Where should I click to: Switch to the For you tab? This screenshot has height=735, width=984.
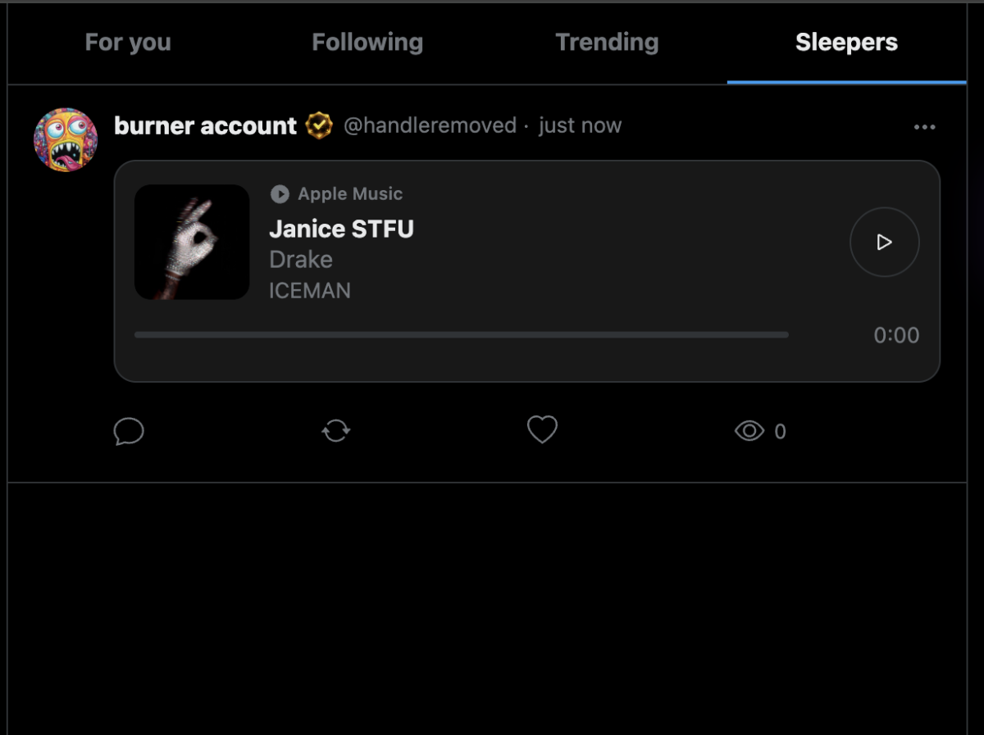click(128, 43)
